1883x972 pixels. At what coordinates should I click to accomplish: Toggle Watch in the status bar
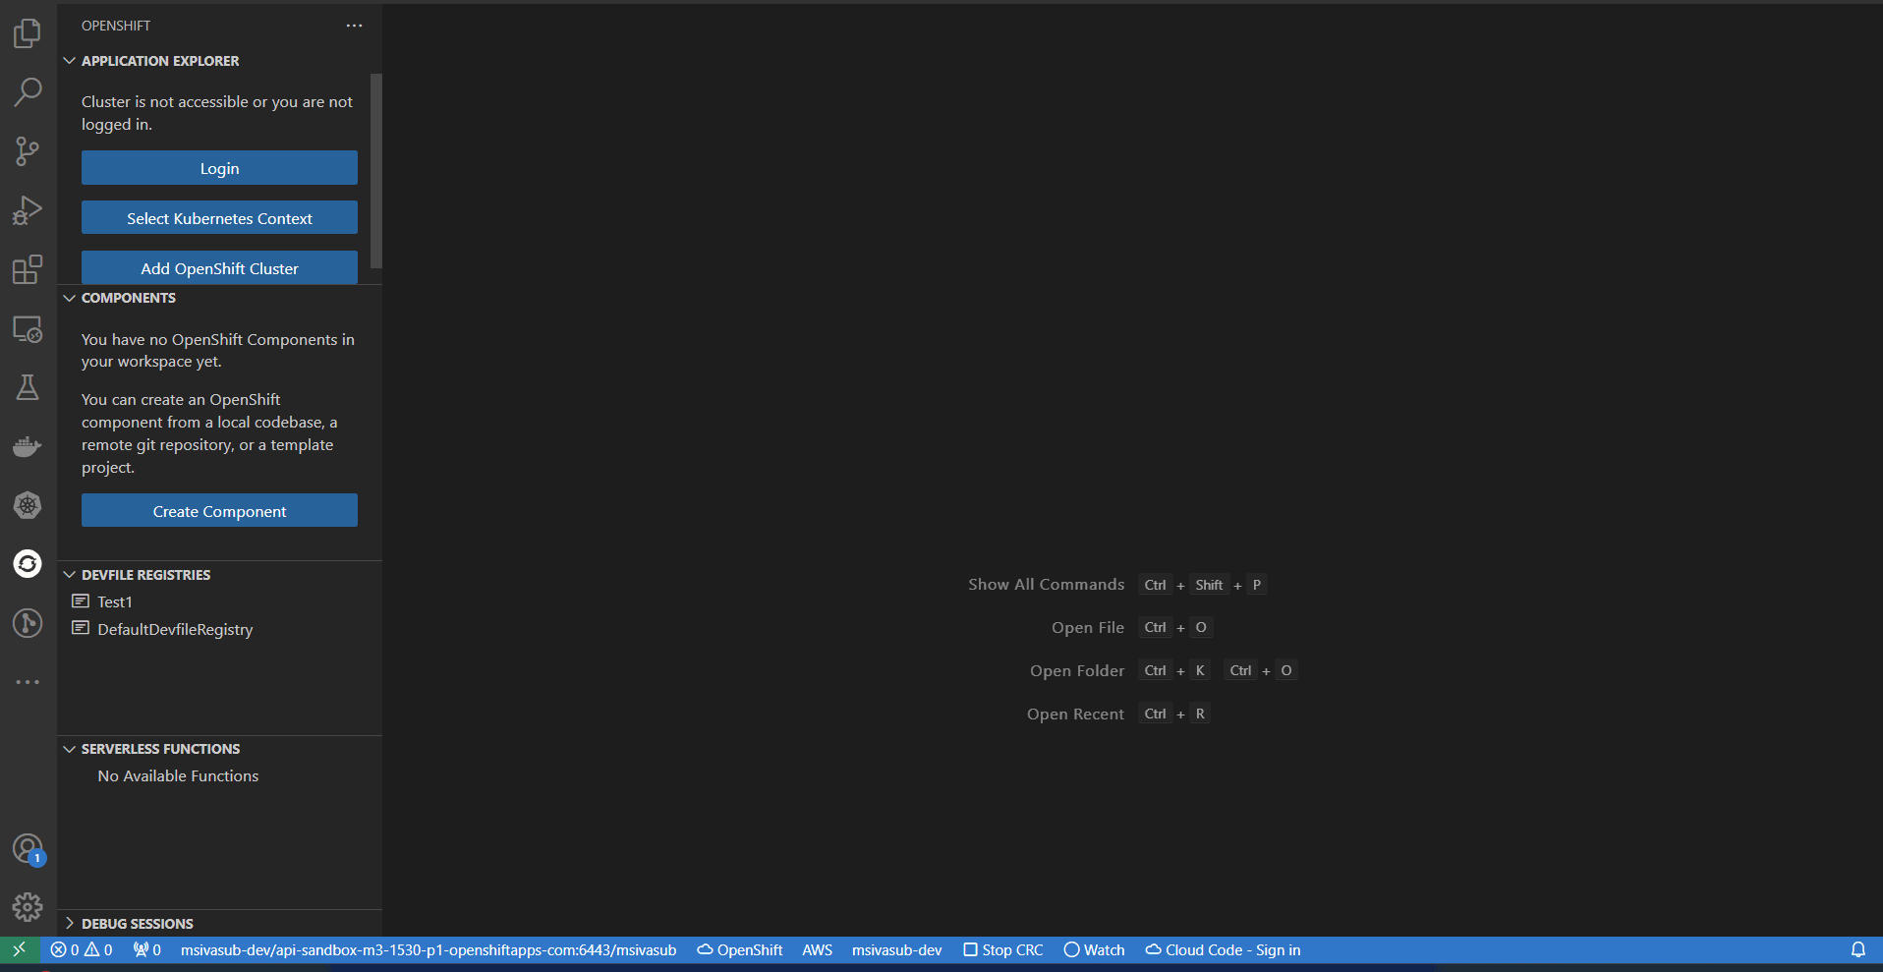pos(1094,950)
